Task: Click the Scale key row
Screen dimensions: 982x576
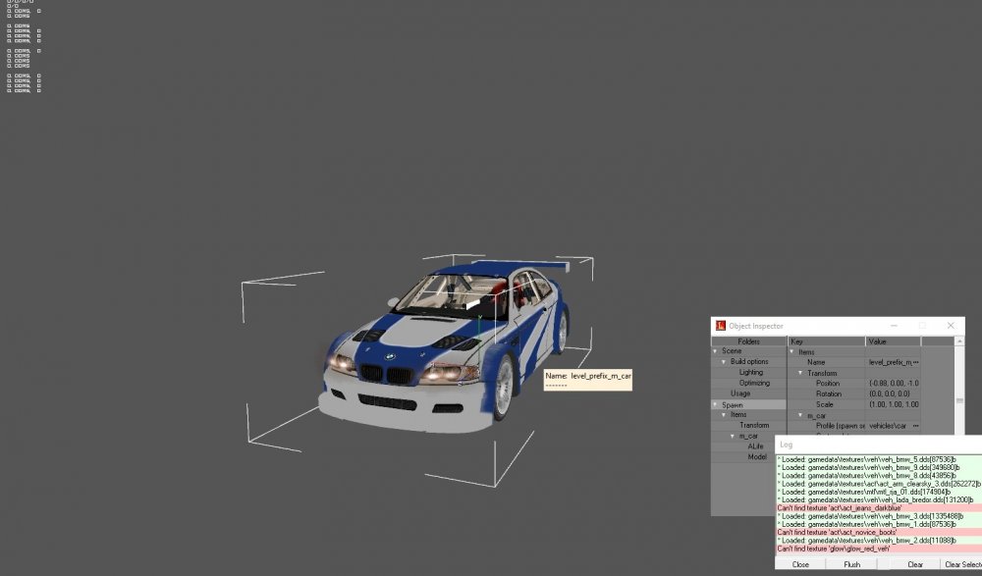Action: pos(826,404)
